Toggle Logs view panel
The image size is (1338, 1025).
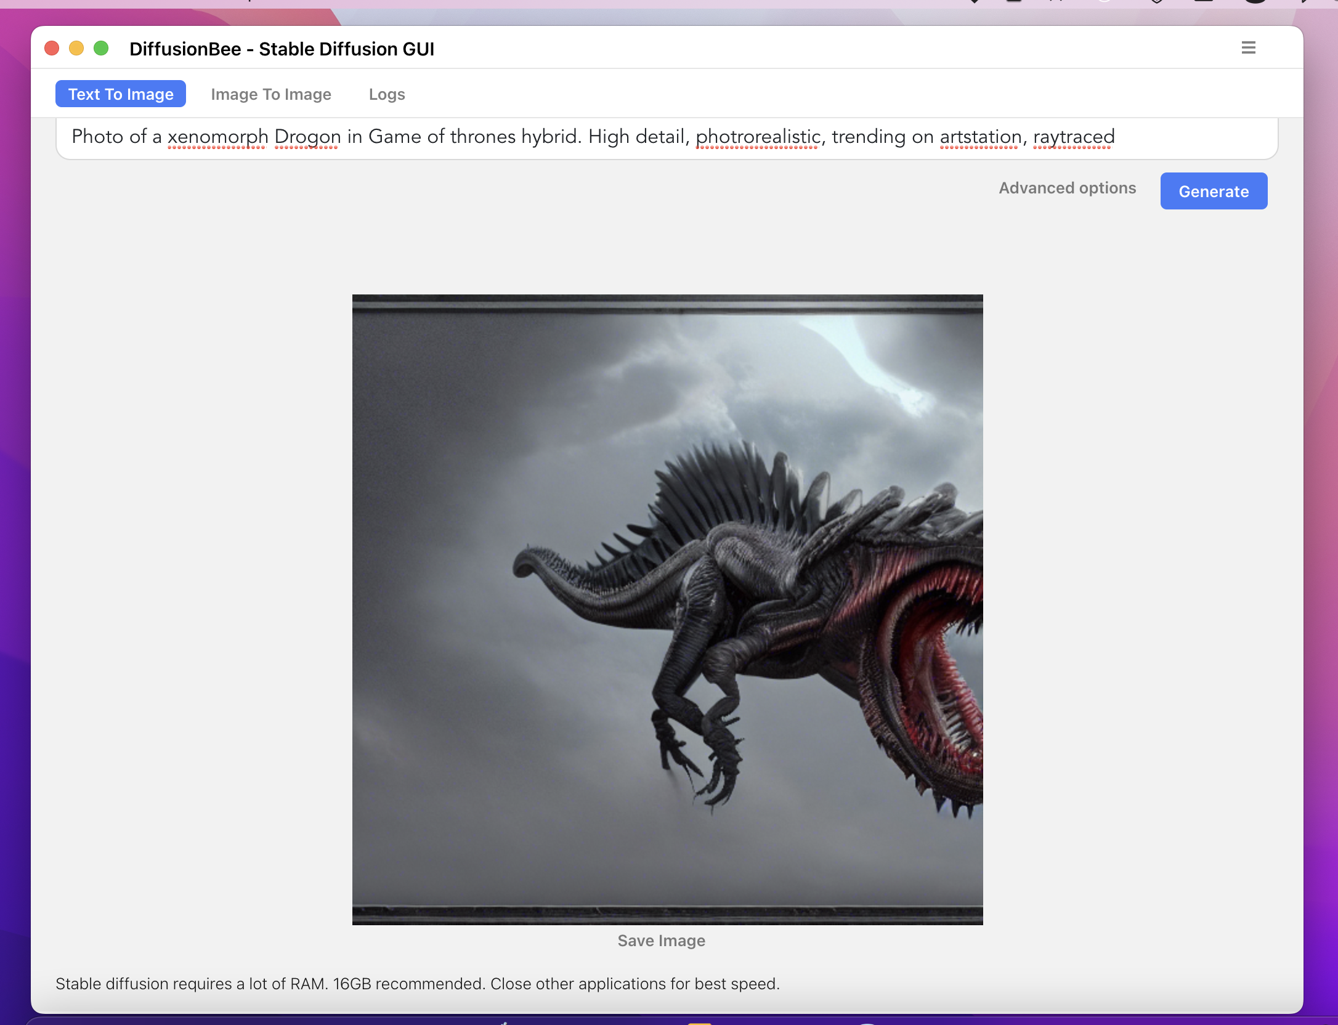tap(386, 94)
